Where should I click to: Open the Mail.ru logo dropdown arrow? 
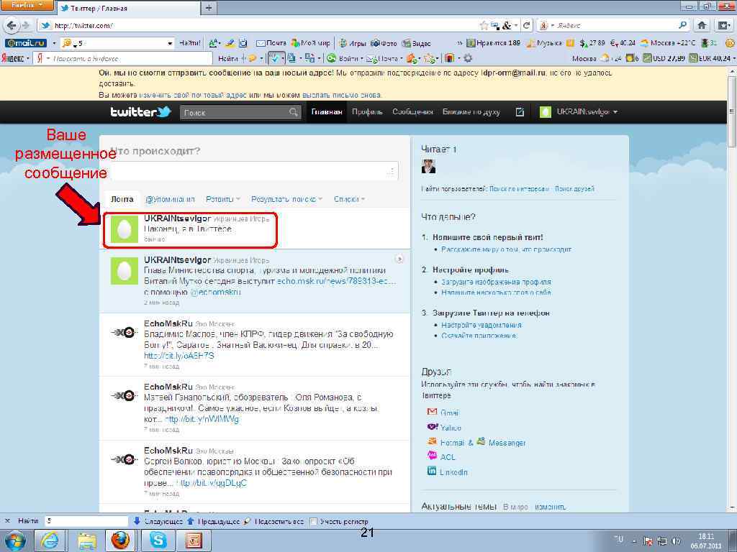pos(53,43)
